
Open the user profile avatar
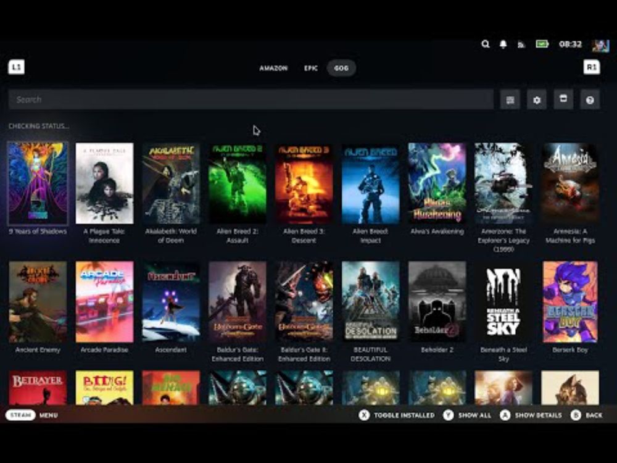pos(600,45)
